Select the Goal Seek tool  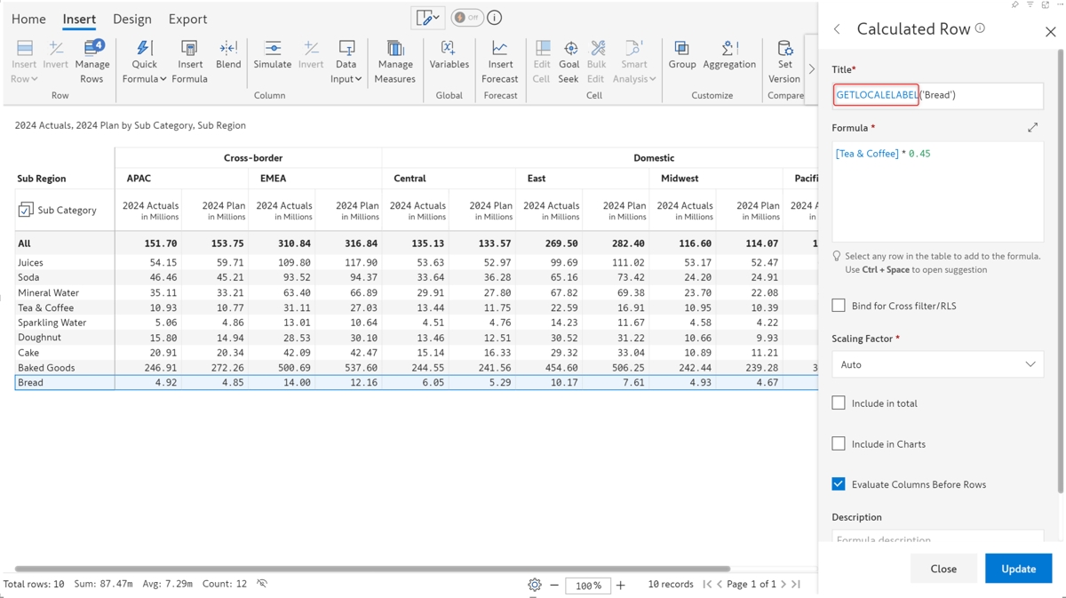tap(569, 49)
